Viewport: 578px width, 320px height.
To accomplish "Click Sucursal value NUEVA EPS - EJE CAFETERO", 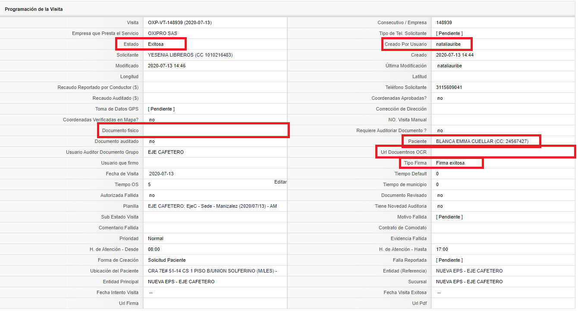I will click(x=469, y=282).
